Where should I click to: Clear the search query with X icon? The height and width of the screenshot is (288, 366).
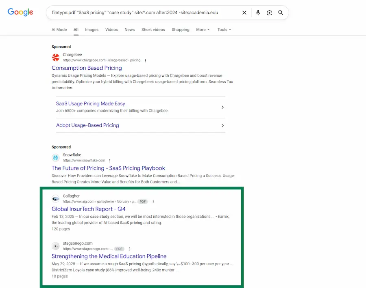coord(244,13)
